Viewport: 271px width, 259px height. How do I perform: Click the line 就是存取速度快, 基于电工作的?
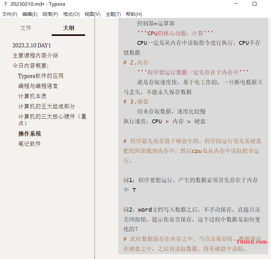200,82
